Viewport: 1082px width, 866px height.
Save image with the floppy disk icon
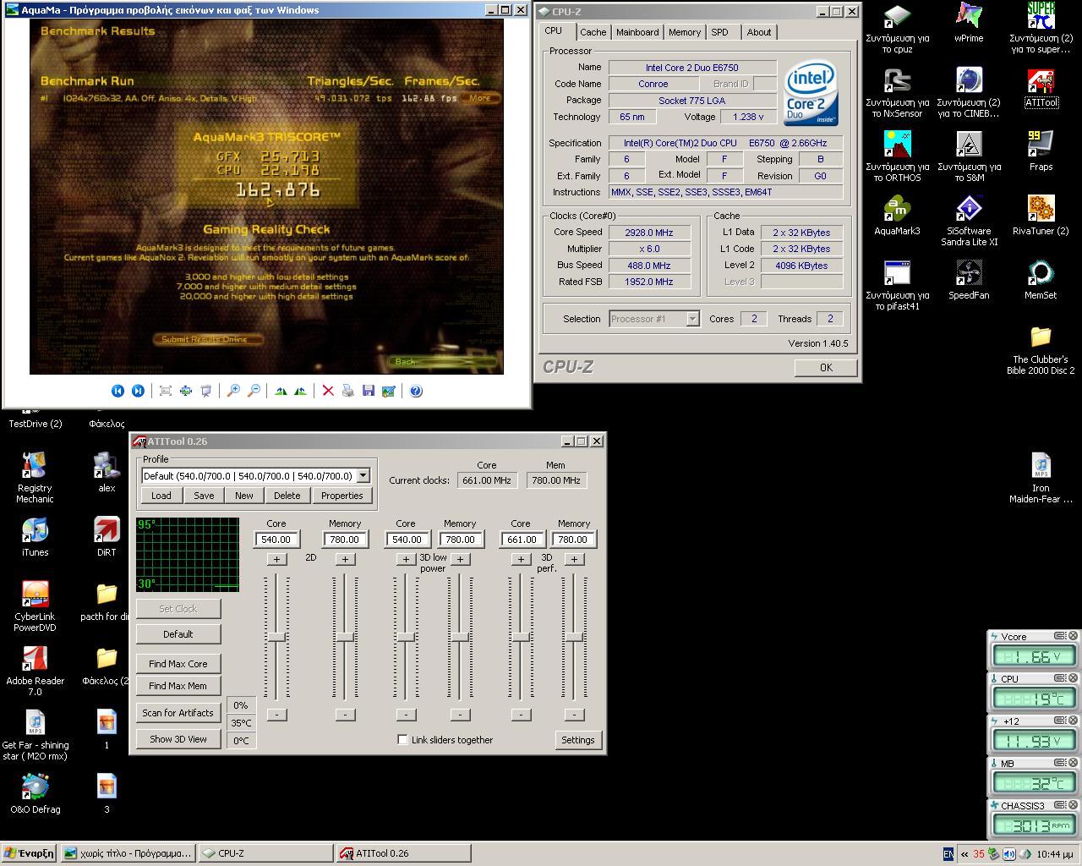[x=368, y=391]
